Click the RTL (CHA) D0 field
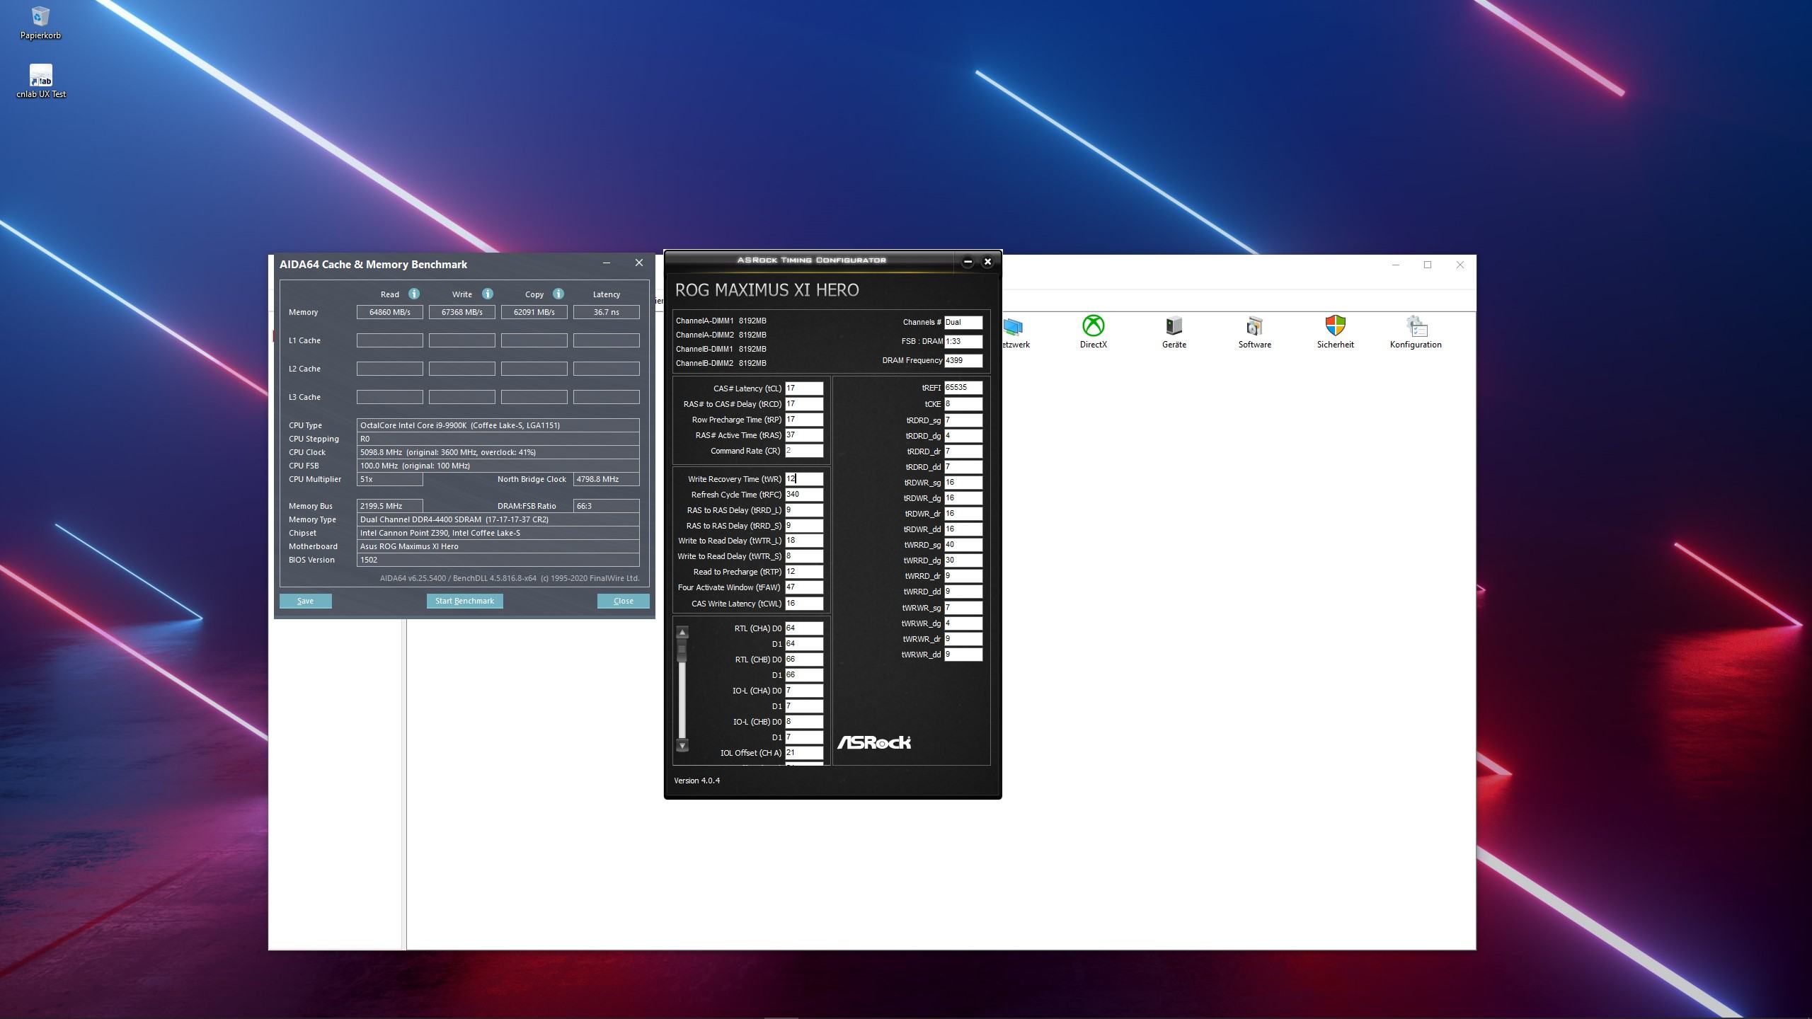The image size is (1812, 1019). (804, 628)
